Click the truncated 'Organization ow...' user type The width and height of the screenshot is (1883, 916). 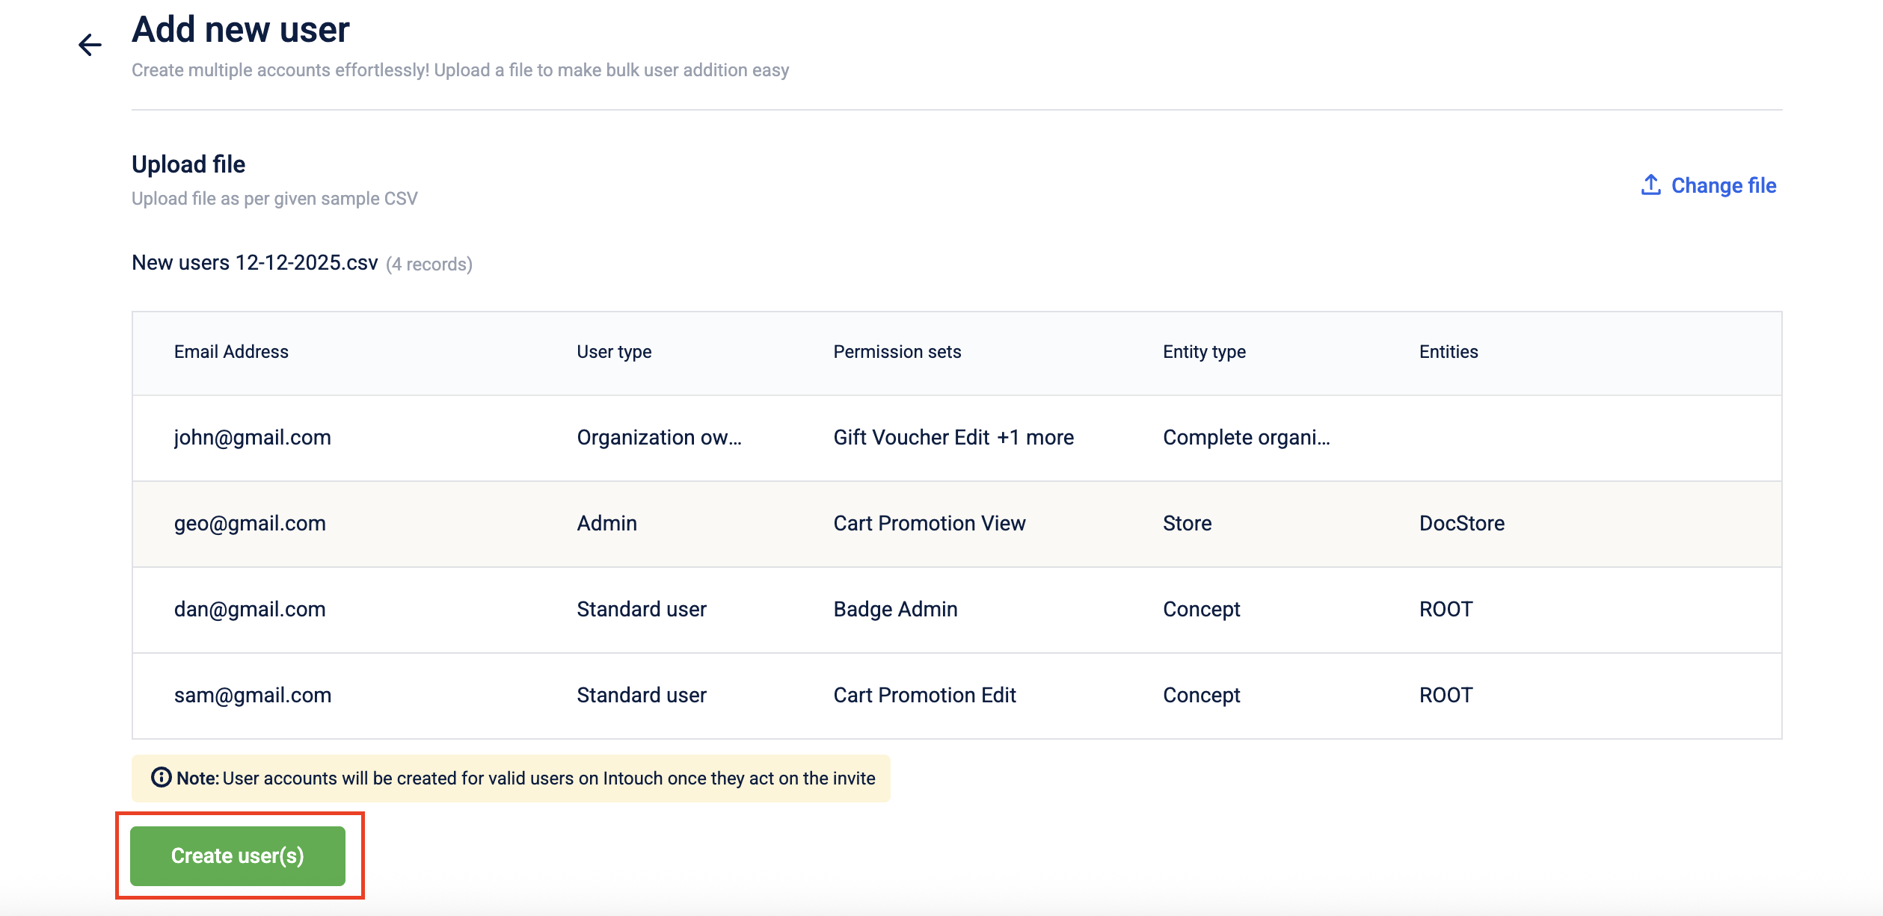(x=658, y=438)
